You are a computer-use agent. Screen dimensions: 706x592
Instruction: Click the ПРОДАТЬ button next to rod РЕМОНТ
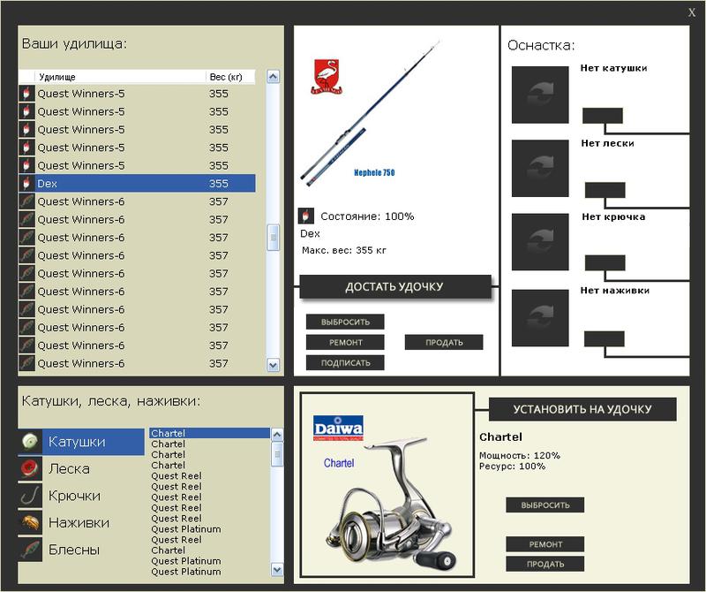coord(444,343)
